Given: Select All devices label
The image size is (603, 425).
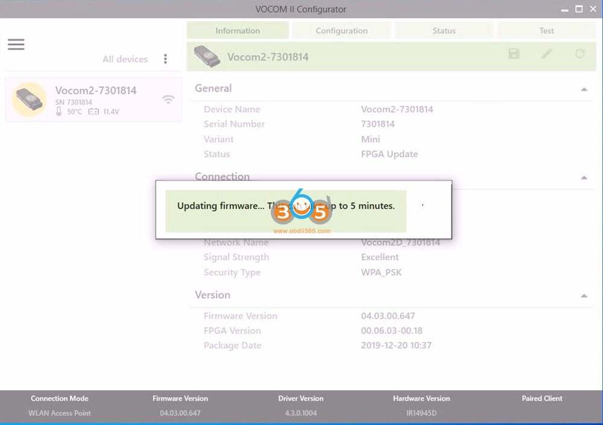Looking at the screenshot, I should (x=125, y=59).
